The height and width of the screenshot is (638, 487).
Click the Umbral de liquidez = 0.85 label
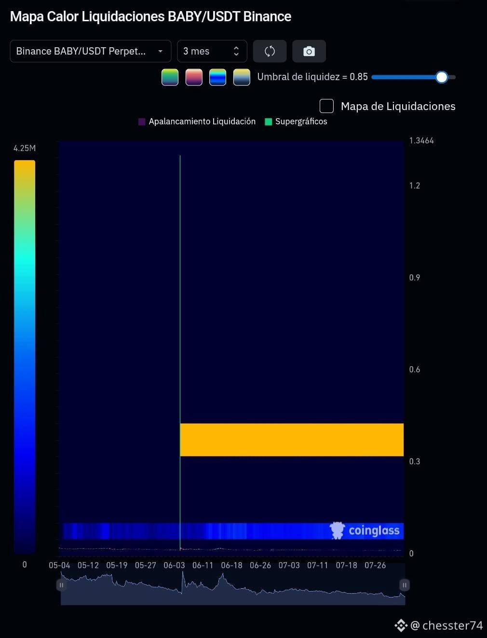point(312,77)
